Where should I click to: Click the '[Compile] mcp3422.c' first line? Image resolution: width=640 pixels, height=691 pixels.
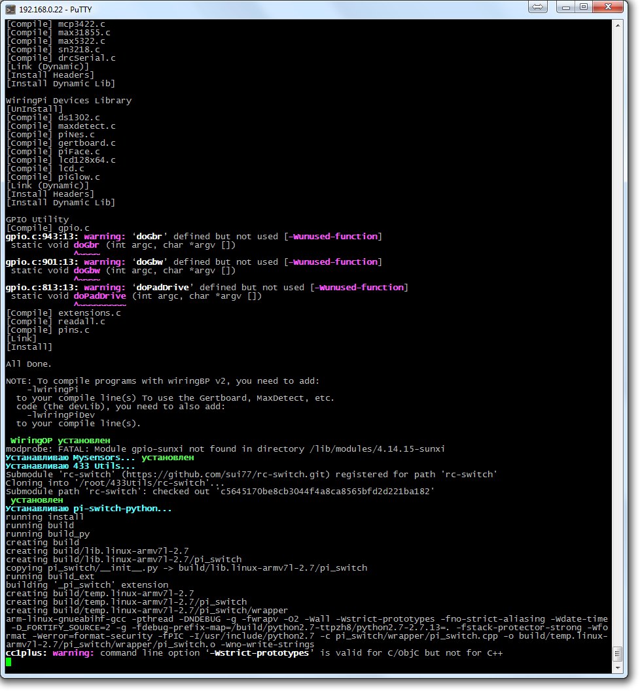pos(56,24)
